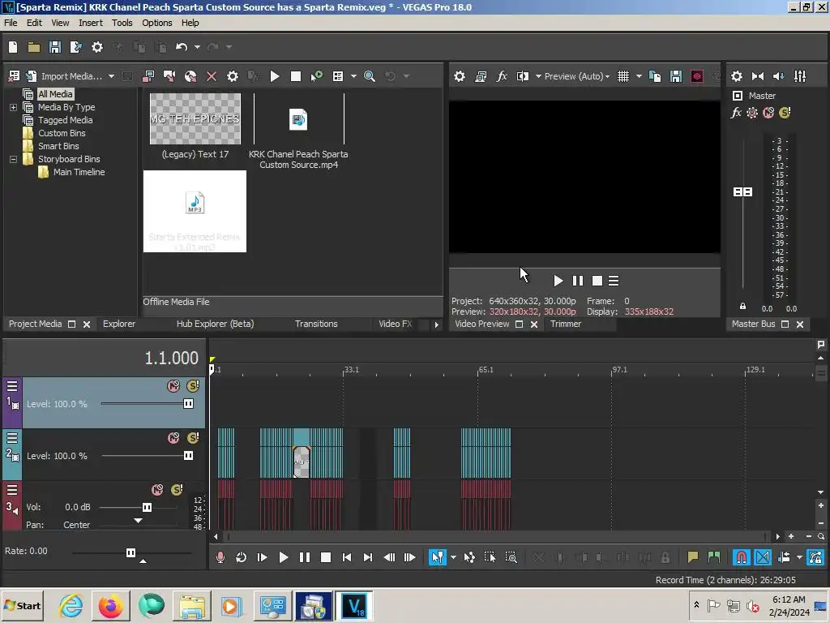Click the Import Media button

click(x=64, y=76)
